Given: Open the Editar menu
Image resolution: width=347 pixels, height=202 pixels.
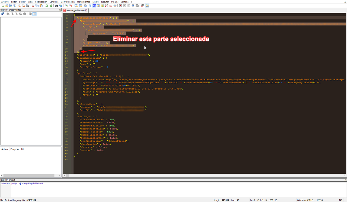Looking at the screenshot, I should point(14,2).
